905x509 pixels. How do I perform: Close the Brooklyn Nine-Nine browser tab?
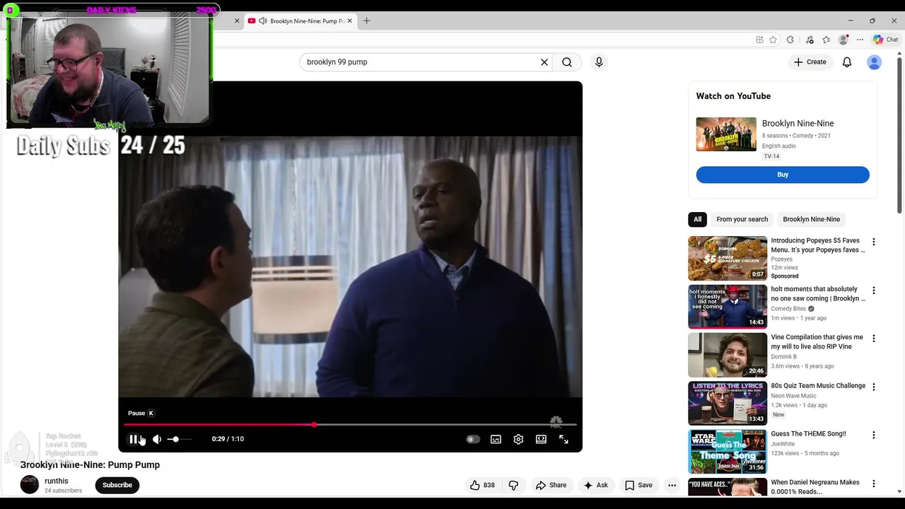pos(349,21)
